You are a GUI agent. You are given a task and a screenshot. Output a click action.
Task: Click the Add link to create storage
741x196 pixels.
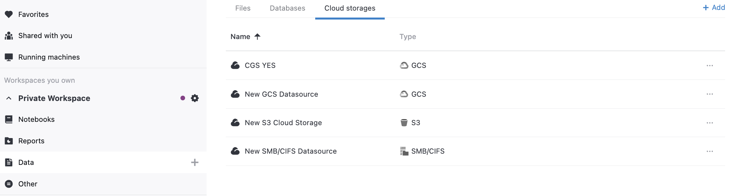[714, 7]
